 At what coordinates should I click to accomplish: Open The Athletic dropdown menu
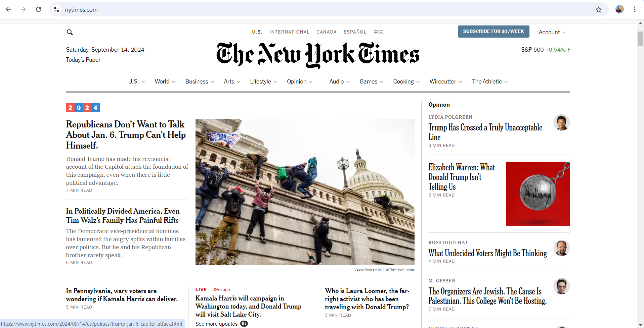[x=489, y=81]
